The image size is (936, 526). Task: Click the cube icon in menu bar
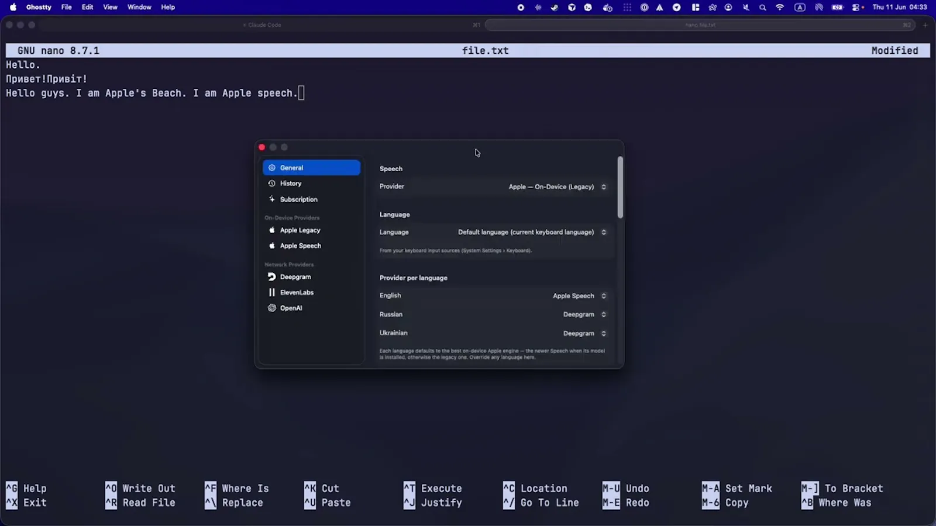point(572,8)
